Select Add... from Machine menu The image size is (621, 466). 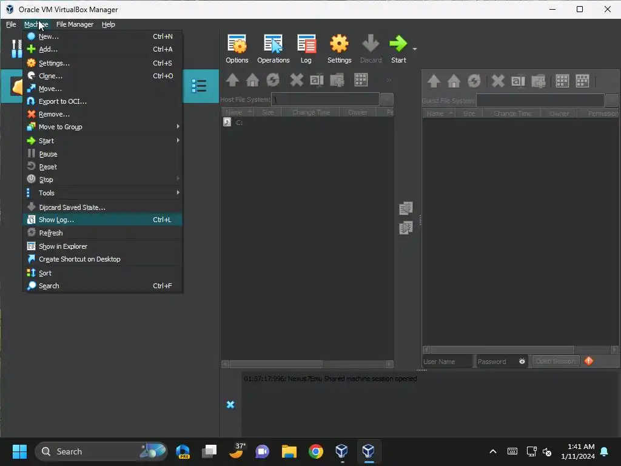coord(103,49)
